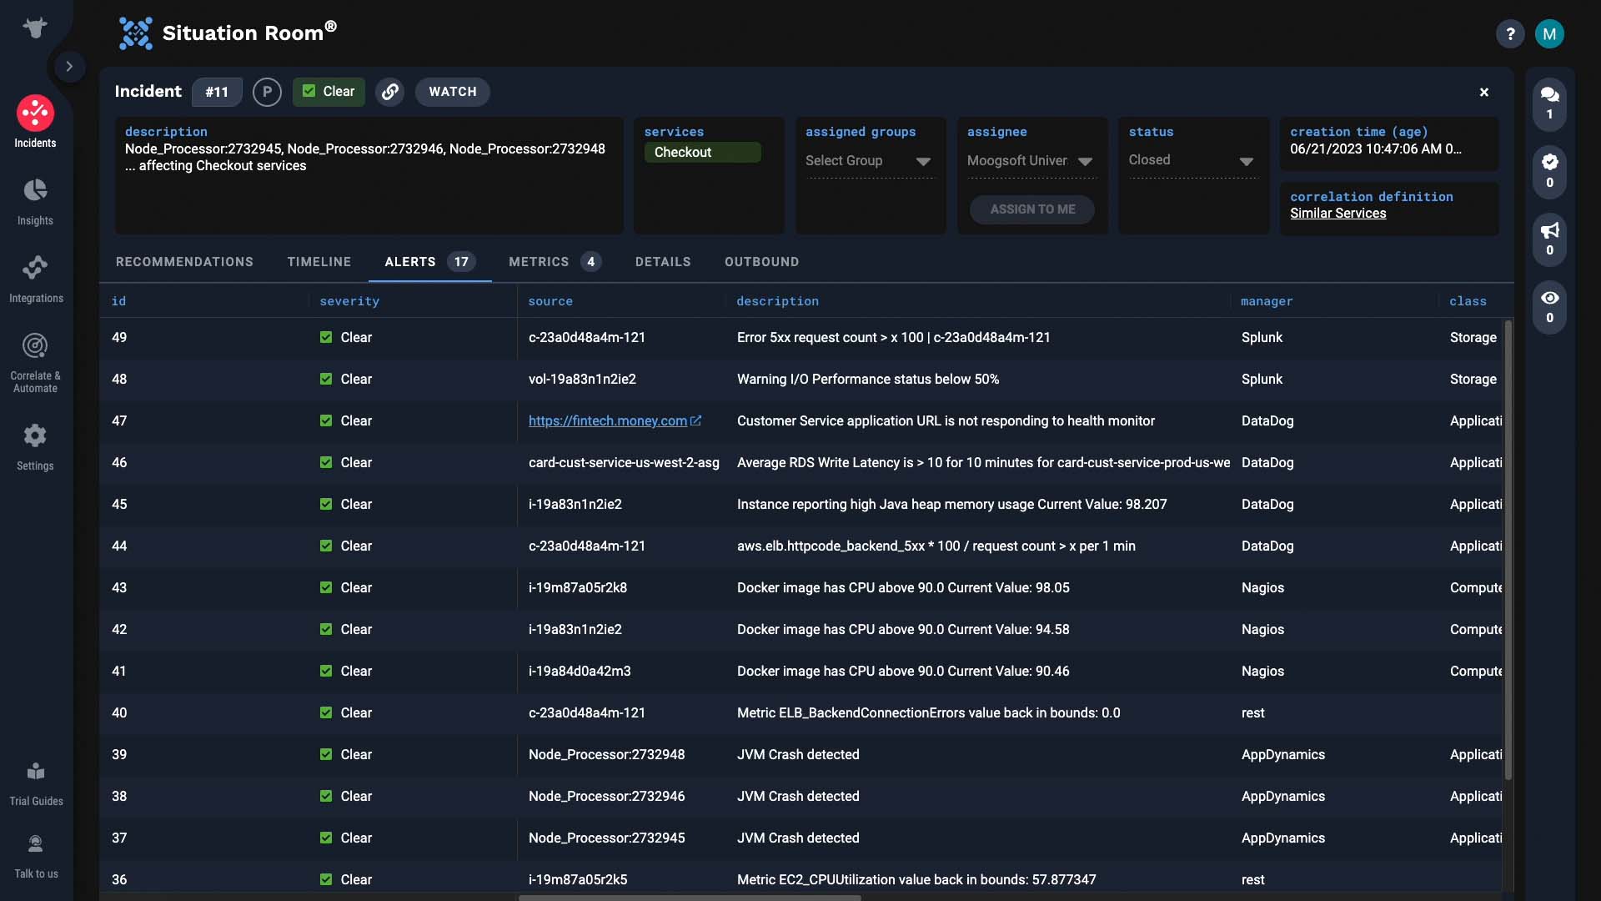Image resolution: width=1601 pixels, height=901 pixels.
Task: Copy incident link with chain icon
Action: pyautogui.click(x=389, y=92)
